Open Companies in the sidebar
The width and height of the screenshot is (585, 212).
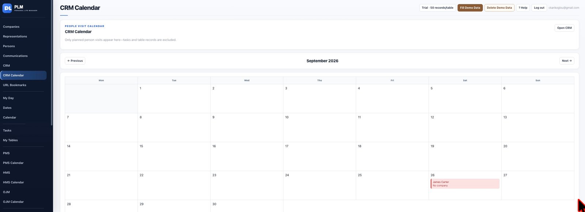click(x=11, y=27)
